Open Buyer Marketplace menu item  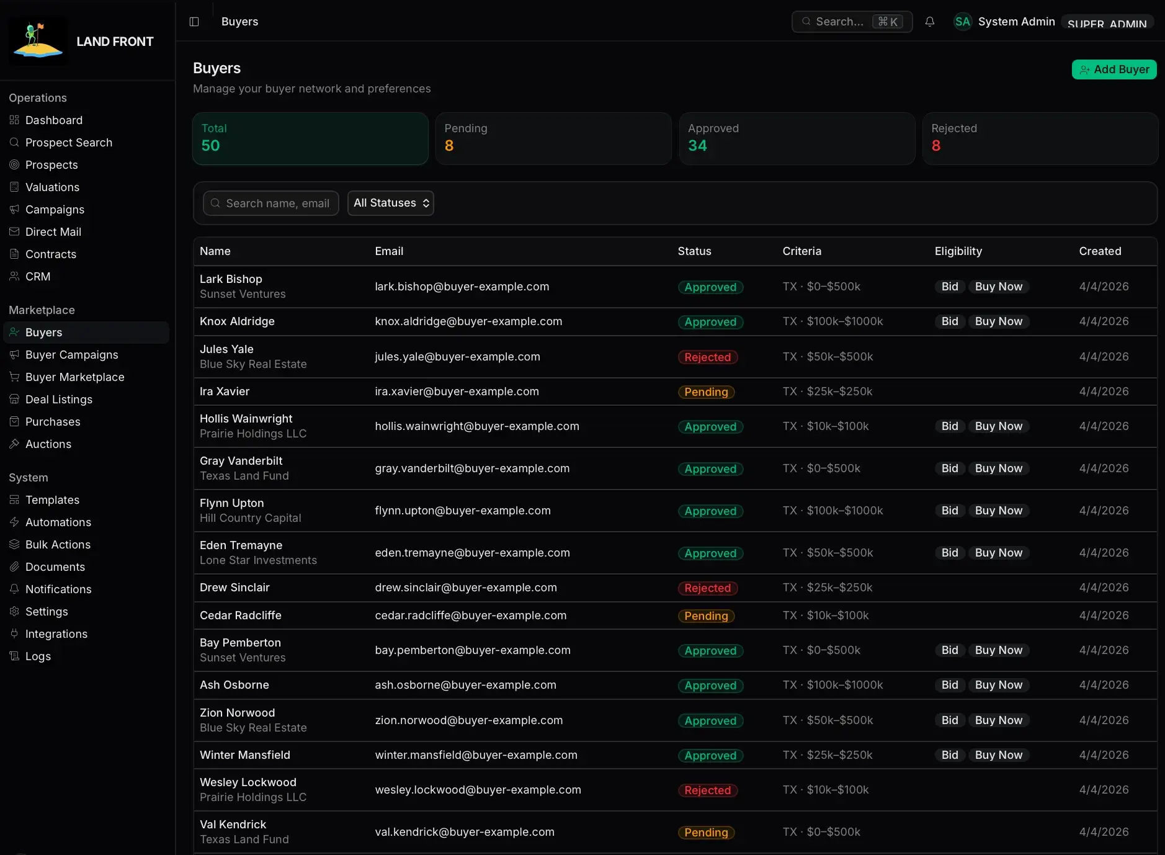tap(86, 377)
